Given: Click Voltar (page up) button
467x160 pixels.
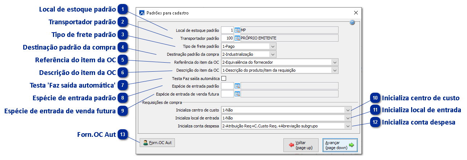Looking at the screenshot, I should [301, 145].
